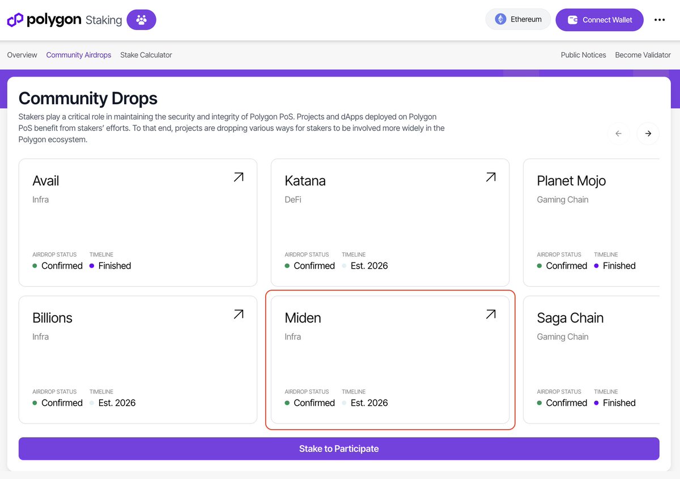Click Connect Wallet button

(x=600, y=20)
